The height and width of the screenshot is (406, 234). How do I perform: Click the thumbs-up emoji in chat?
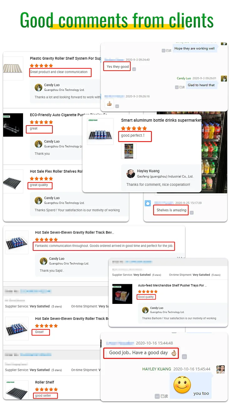[109, 103]
